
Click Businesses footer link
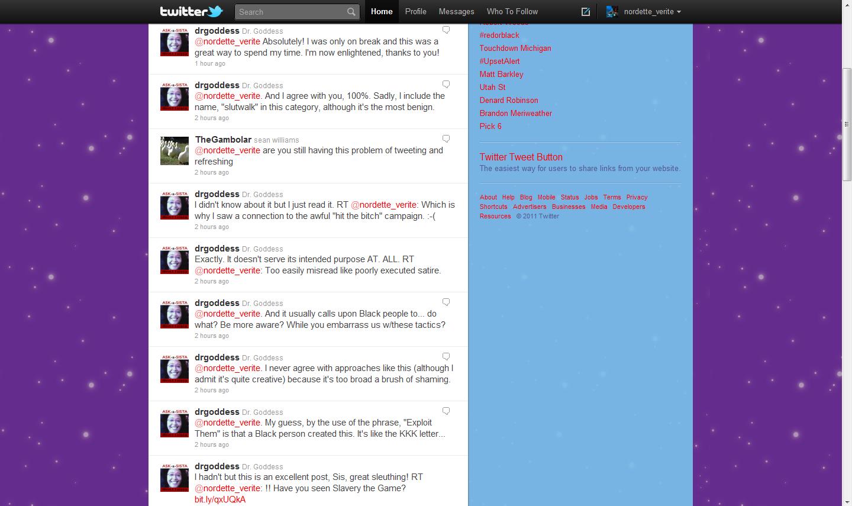coord(569,207)
